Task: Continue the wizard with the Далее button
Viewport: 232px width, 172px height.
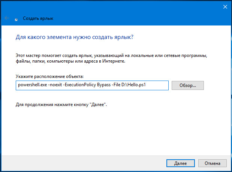Action: (x=181, y=163)
